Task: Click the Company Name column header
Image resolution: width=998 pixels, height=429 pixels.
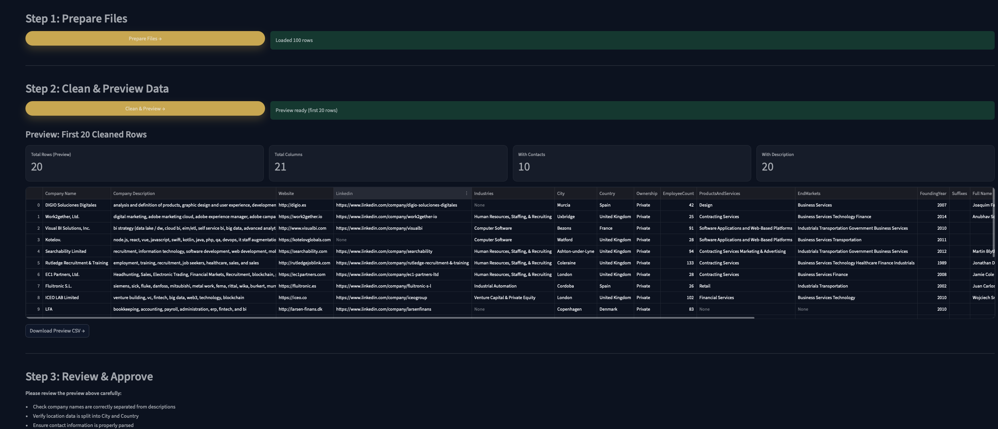Action: (x=61, y=193)
